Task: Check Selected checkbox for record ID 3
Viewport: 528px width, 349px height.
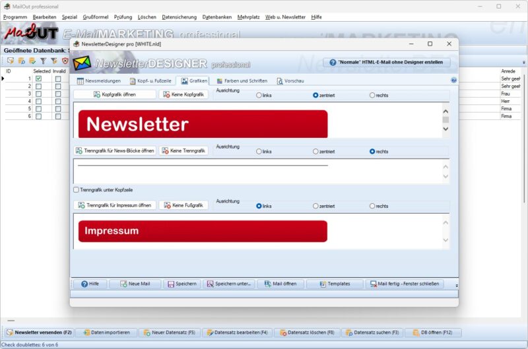Action: click(x=38, y=94)
